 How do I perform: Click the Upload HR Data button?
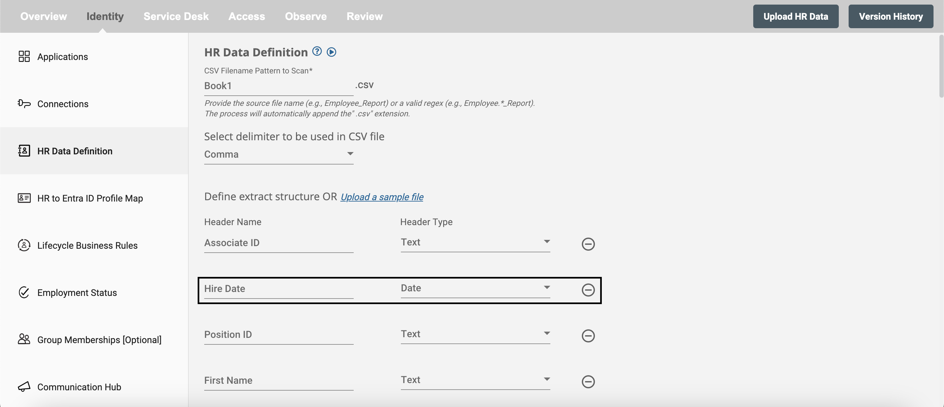(x=795, y=16)
